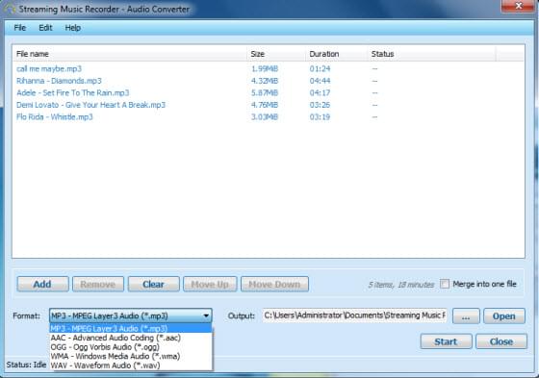Select Demi Lovato - Give Your Heart A Break.mp3
The height and width of the screenshot is (378, 539).
point(269,105)
